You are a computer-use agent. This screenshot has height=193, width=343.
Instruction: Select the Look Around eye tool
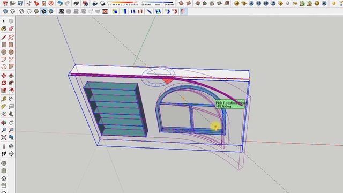click(x=11, y=146)
